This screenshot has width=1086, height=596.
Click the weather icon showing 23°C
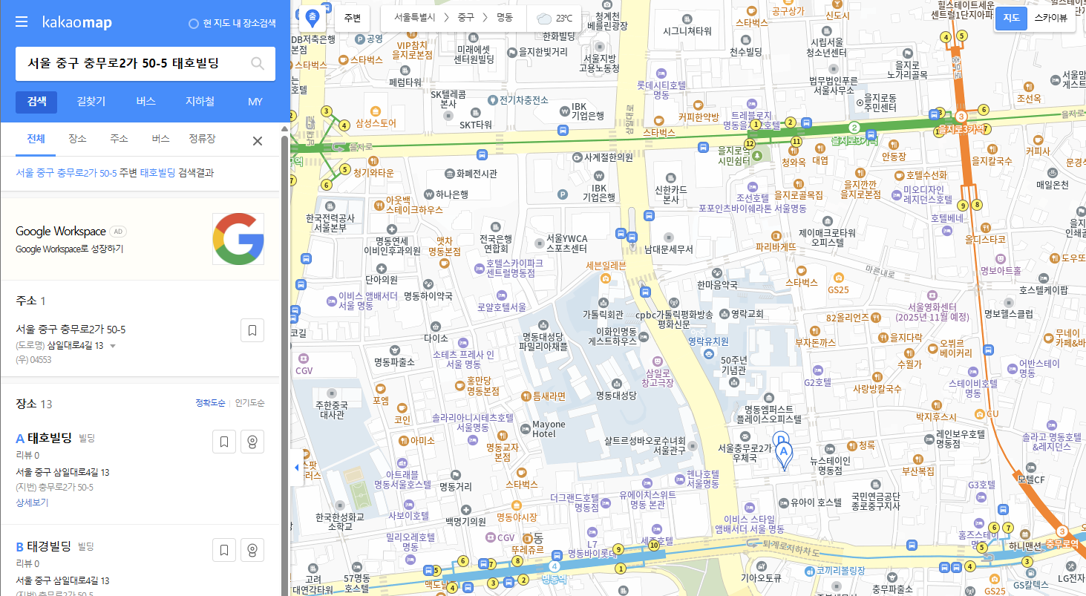(x=544, y=19)
